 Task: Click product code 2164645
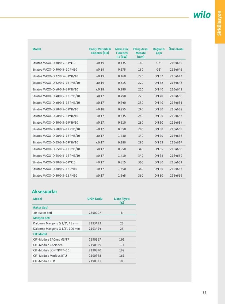click(176, 63)
